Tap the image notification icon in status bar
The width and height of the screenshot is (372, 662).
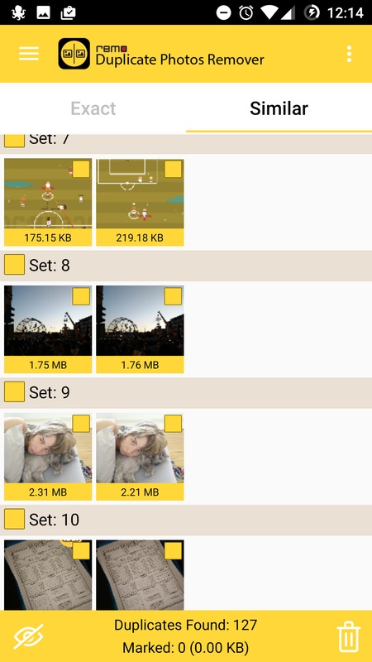point(44,12)
